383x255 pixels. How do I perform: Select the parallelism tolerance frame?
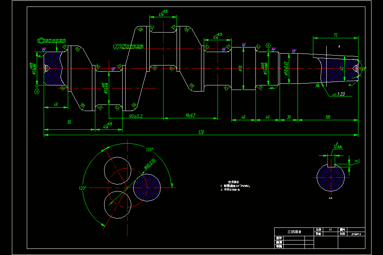click(128, 47)
